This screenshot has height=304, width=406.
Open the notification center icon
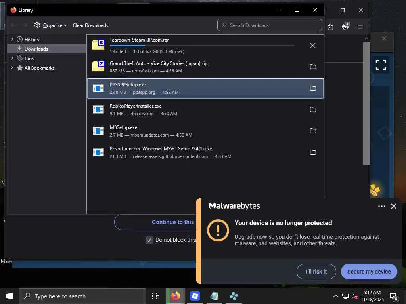point(394,296)
